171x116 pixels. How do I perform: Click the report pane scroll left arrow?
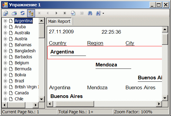[50, 104]
